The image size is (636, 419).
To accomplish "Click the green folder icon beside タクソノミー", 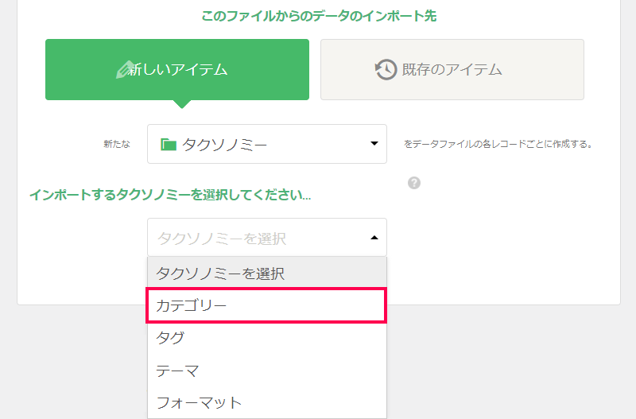I will coord(168,144).
